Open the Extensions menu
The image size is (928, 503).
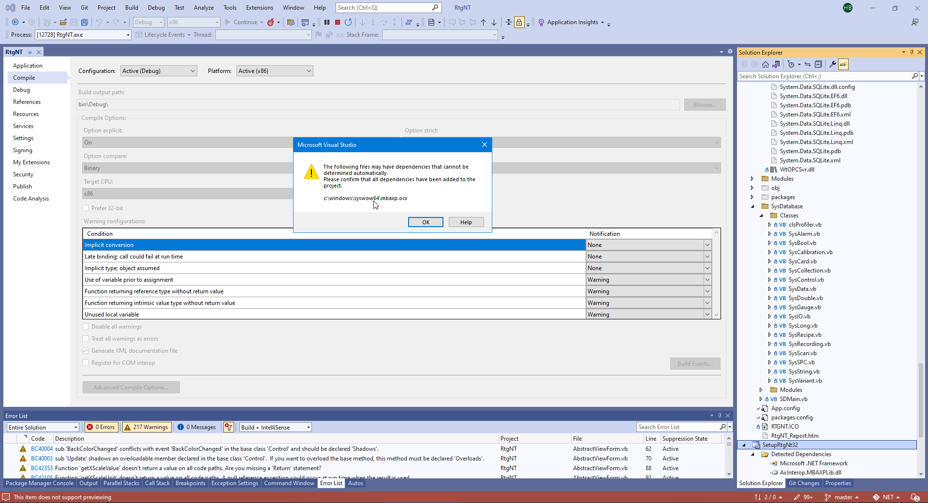coord(260,8)
